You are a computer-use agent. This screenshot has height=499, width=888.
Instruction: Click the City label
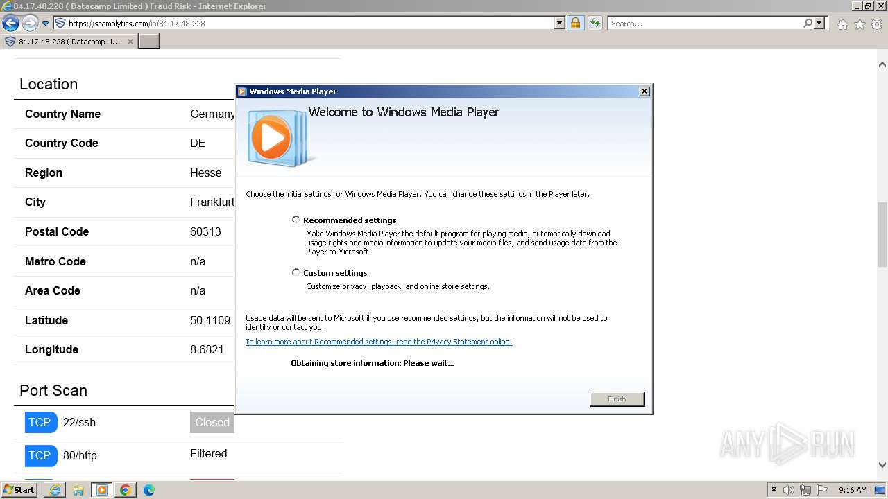35,202
